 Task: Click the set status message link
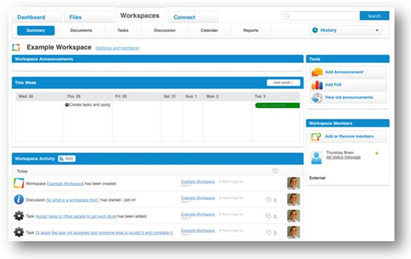point(343,157)
